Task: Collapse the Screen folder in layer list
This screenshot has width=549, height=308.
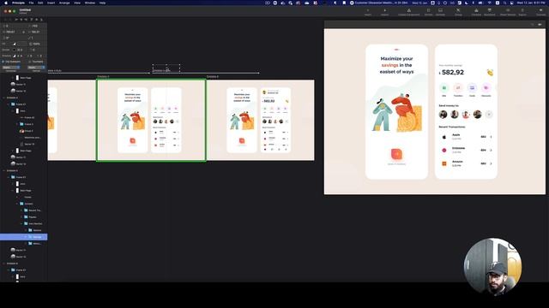Action: [17, 204]
